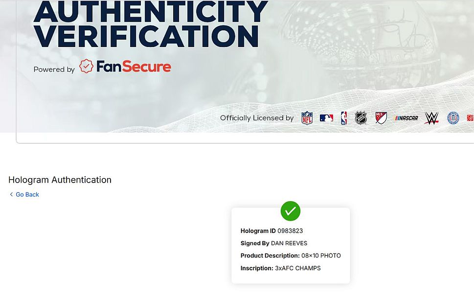
Task: Click the Signed By DAN REEVES line
Action: click(x=274, y=243)
